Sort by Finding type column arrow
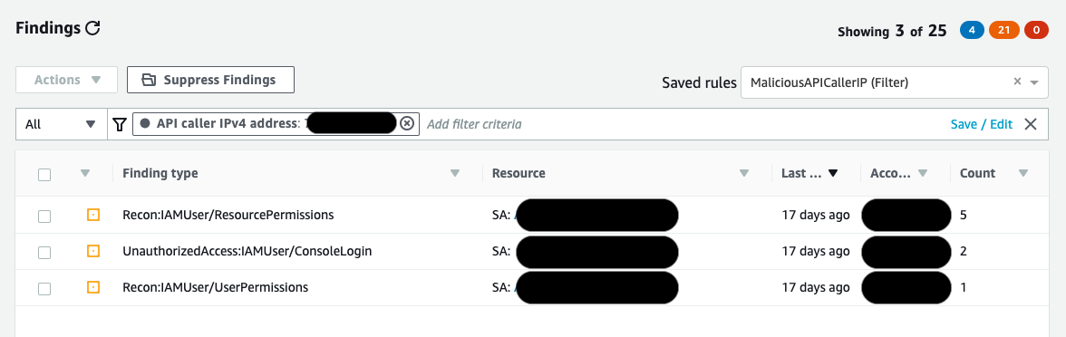The height and width of the screenshot is (337, 1066). click(x=455, y=174)
